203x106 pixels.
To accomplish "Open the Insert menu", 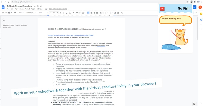I will point(21,9).
